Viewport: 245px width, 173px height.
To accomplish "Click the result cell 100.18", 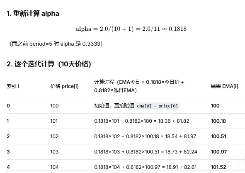I will click(x=218, y=121).
